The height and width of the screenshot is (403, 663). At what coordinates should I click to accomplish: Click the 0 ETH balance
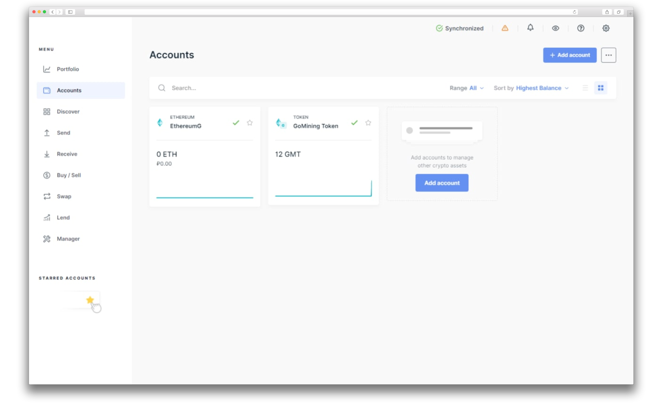tap(167, 154)
